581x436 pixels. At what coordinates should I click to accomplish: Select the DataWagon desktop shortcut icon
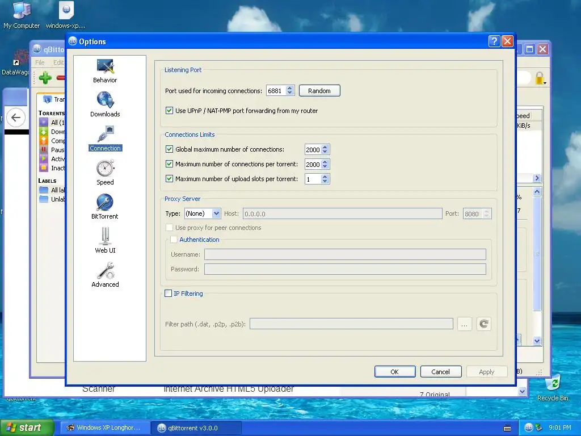pyautogui.click(x=16, y=62)
